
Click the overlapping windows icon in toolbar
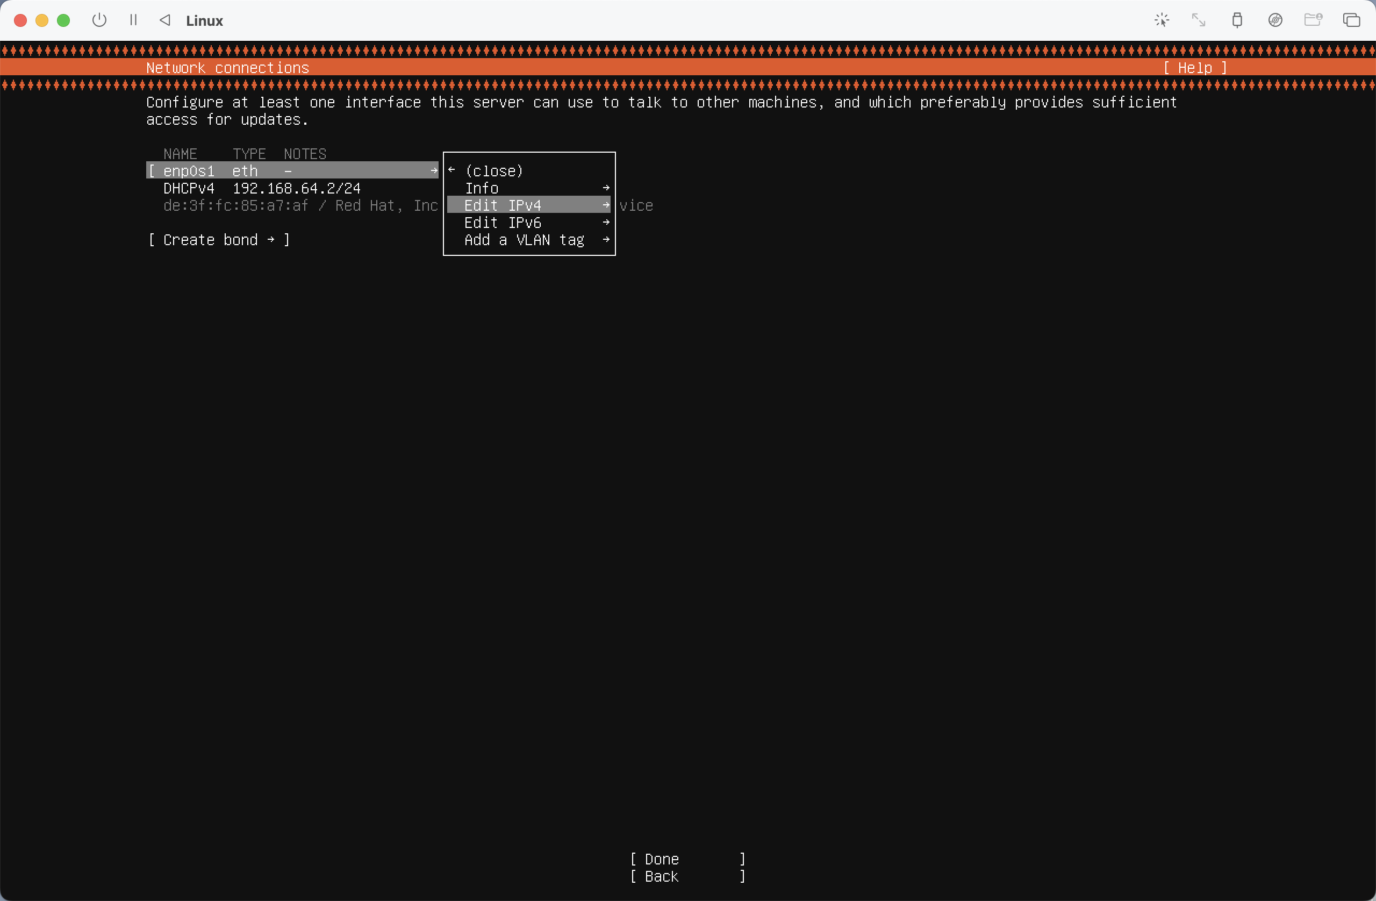coord(1351,20)
